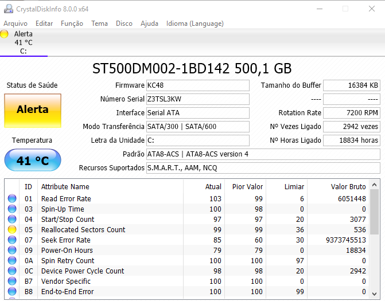Click the Recursos Suportados field
Viewport: 385px width, 301px height.
point(263,168)
